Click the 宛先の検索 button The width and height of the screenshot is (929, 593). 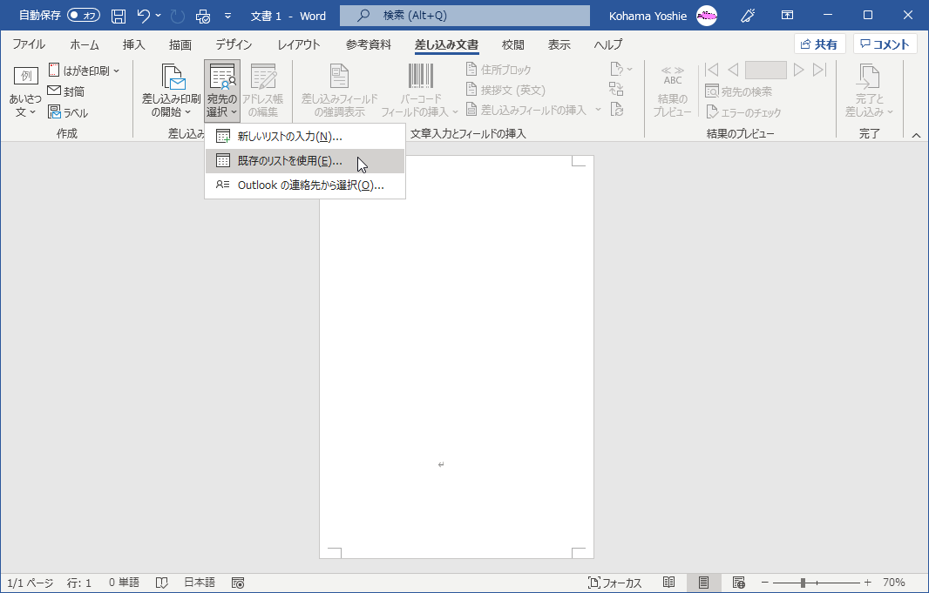(739, 91)
